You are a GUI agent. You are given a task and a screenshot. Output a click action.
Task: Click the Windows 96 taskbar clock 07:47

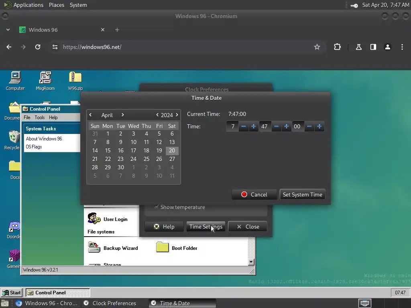[400, 292]
